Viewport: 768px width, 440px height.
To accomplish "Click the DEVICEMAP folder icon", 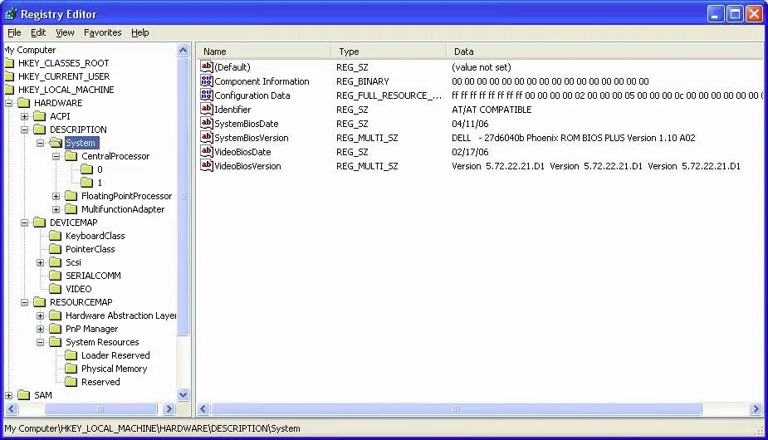I will tap(40, 222).
